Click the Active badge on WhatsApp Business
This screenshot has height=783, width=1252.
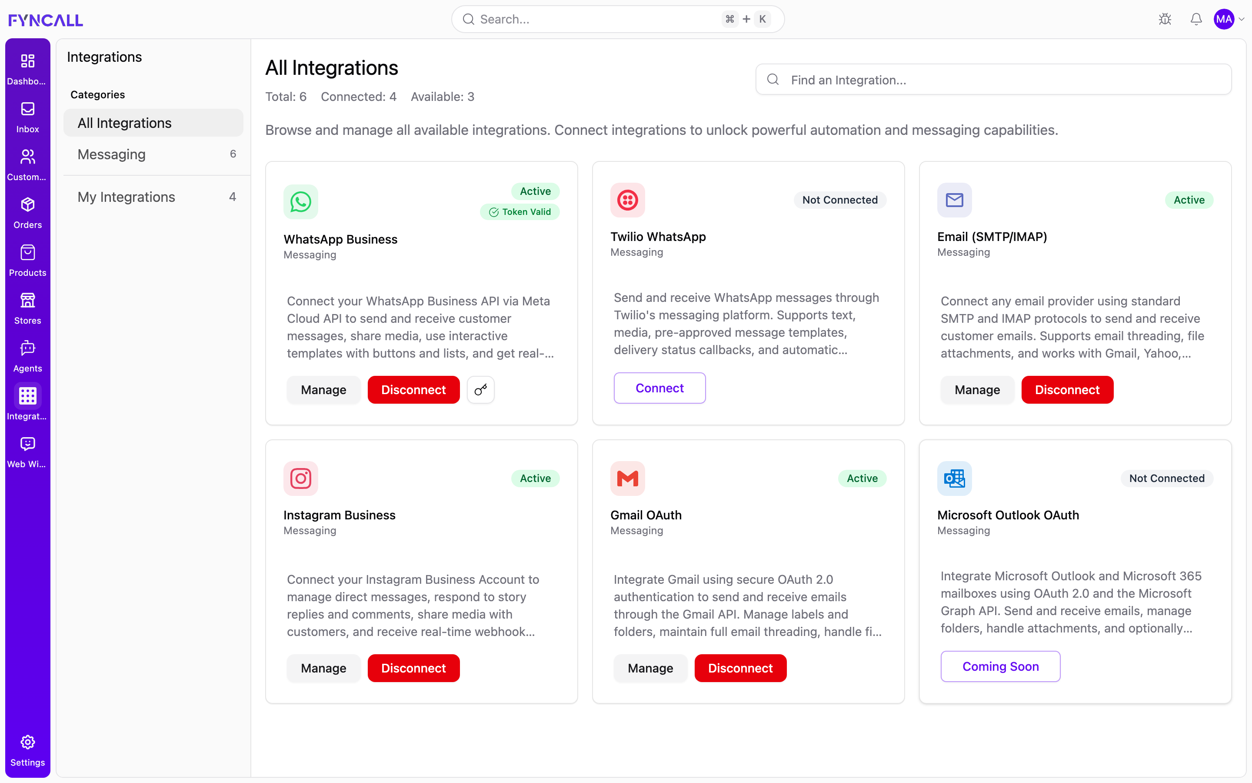coord(536,191)
